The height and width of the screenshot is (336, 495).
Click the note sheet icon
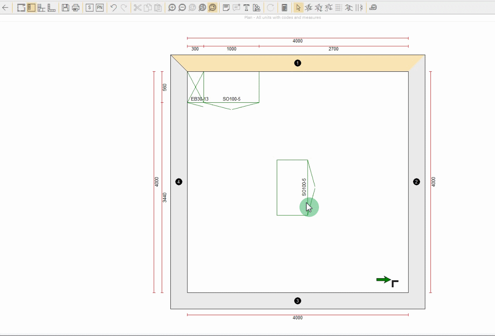(x=226, y=7)
